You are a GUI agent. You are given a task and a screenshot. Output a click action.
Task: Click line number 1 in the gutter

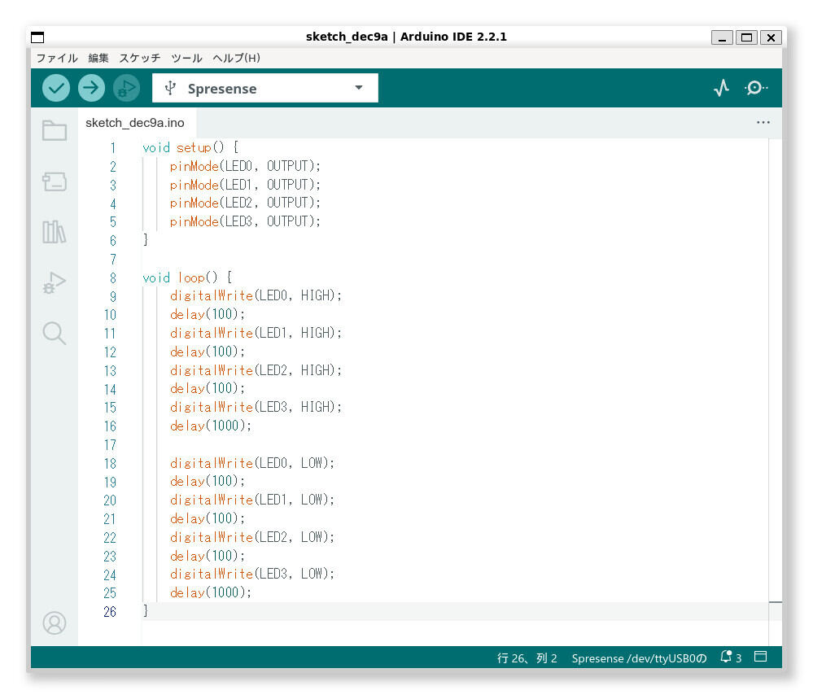pos(112,148)
